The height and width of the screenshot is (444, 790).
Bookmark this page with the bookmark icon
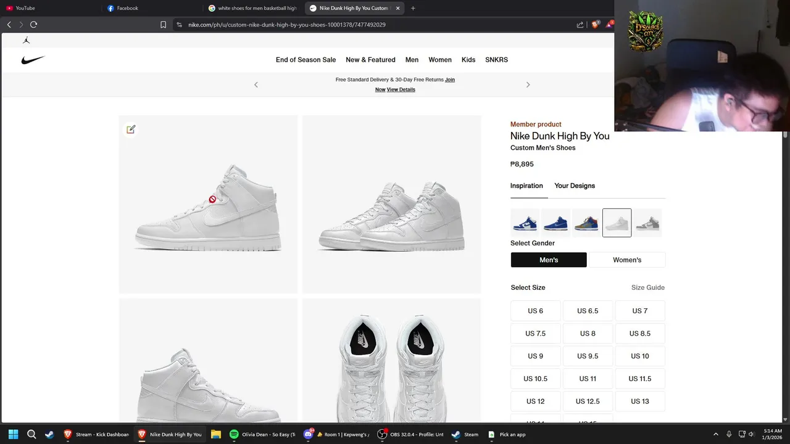[163, 25]
